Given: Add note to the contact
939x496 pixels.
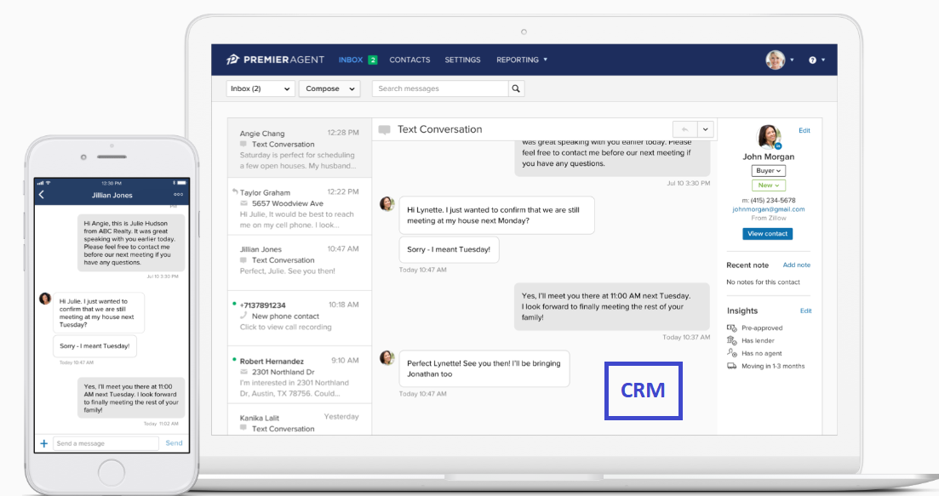Looking at the screenshot, I should (x=797, y=265).
